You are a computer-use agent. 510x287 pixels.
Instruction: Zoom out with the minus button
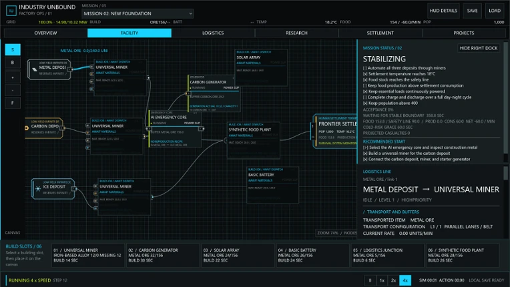pyautogui.click(x=13, y=90)
